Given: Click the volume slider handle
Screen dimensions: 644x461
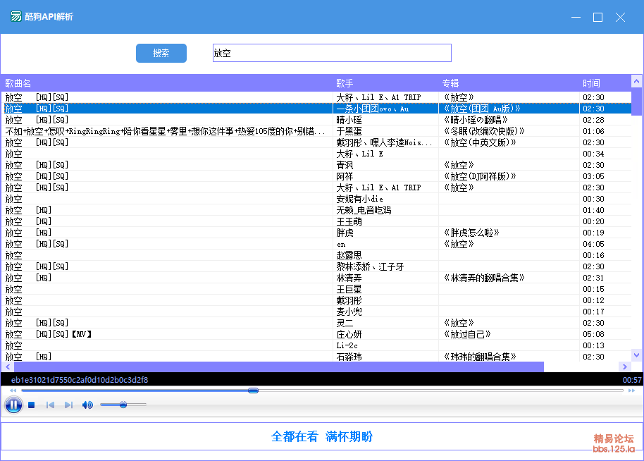Looking at the screenshot, I should pyautogui.click(x=123, y=405).
